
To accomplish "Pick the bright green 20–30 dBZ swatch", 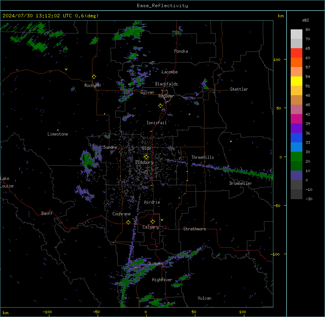I will tap(296, 157).
